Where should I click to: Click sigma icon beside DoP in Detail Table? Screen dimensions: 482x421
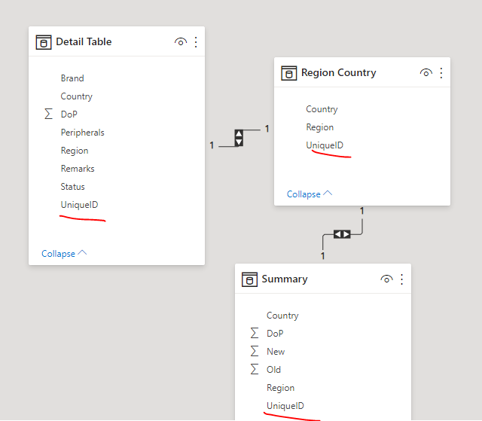click(48, 114)
